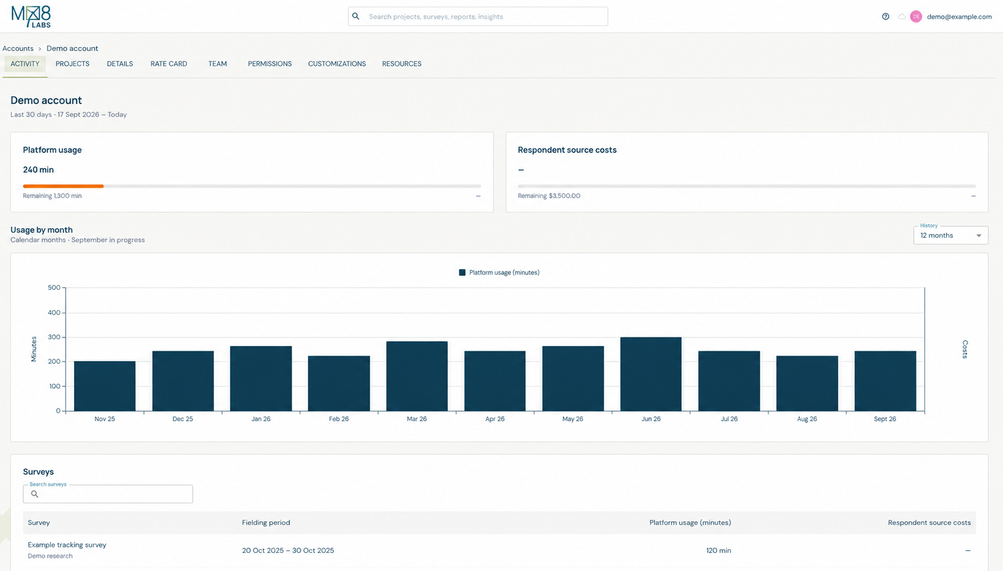Click Remaining $3,500.00 text
Screen dimensions: 1003x571
[x=549, y=196]
